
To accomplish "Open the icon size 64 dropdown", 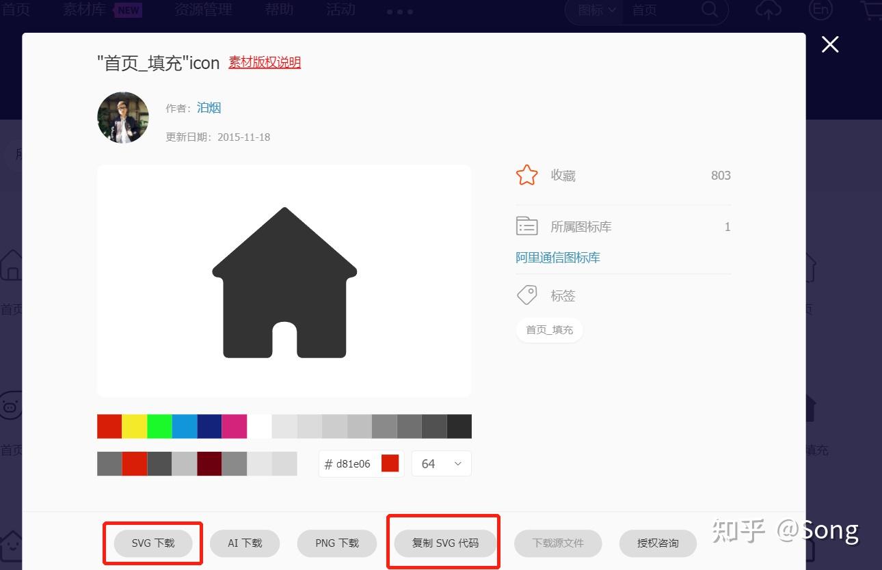I will click(x=441, y=463).
